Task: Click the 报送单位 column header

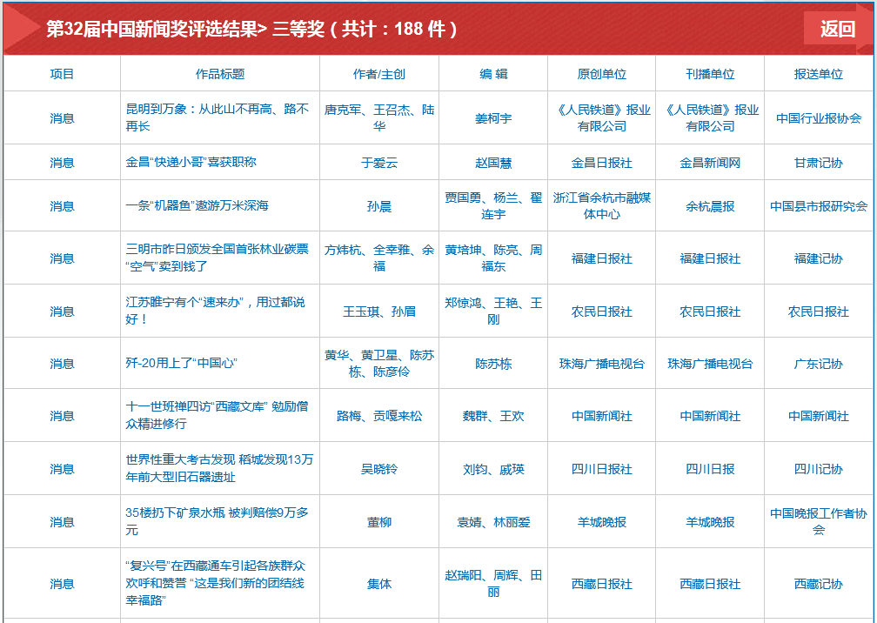Action: [819, 74]
